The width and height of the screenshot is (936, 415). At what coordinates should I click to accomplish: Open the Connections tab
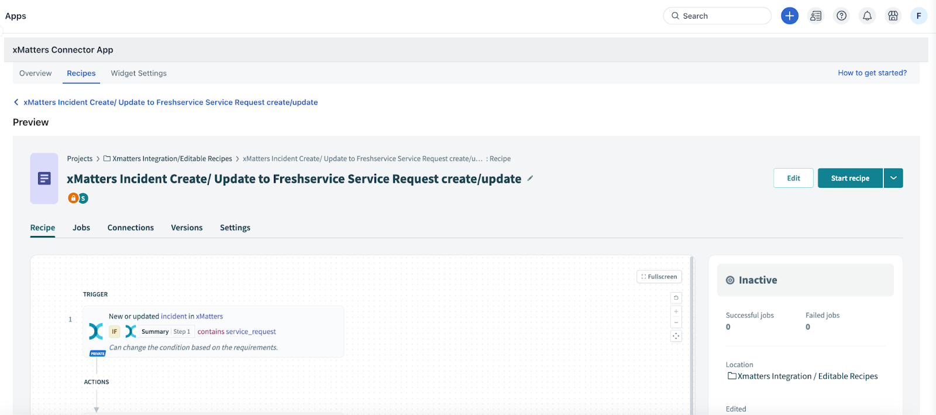tap(130, 228)
